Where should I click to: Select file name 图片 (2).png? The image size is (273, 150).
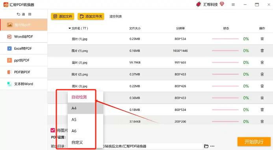tap(80, 74)
